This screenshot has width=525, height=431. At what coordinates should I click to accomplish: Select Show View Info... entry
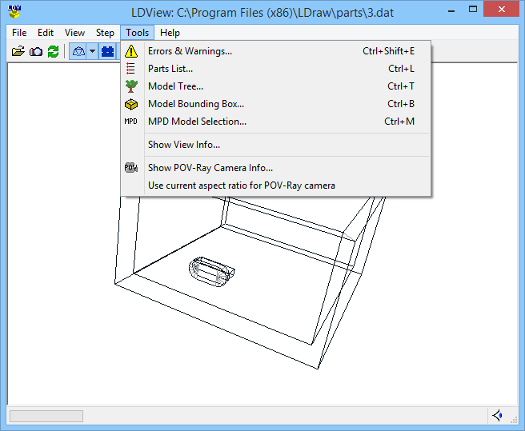[x=275, y=145]
